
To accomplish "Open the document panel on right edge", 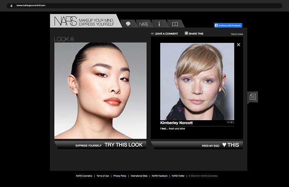I will coord(252,97).
